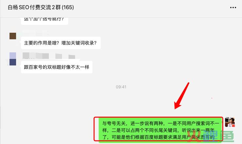Viewport: 242px width, 144px height.
Task: Select message 主要的作用是啥?增加关键词收录?
Action: click(x=61, y=43)
